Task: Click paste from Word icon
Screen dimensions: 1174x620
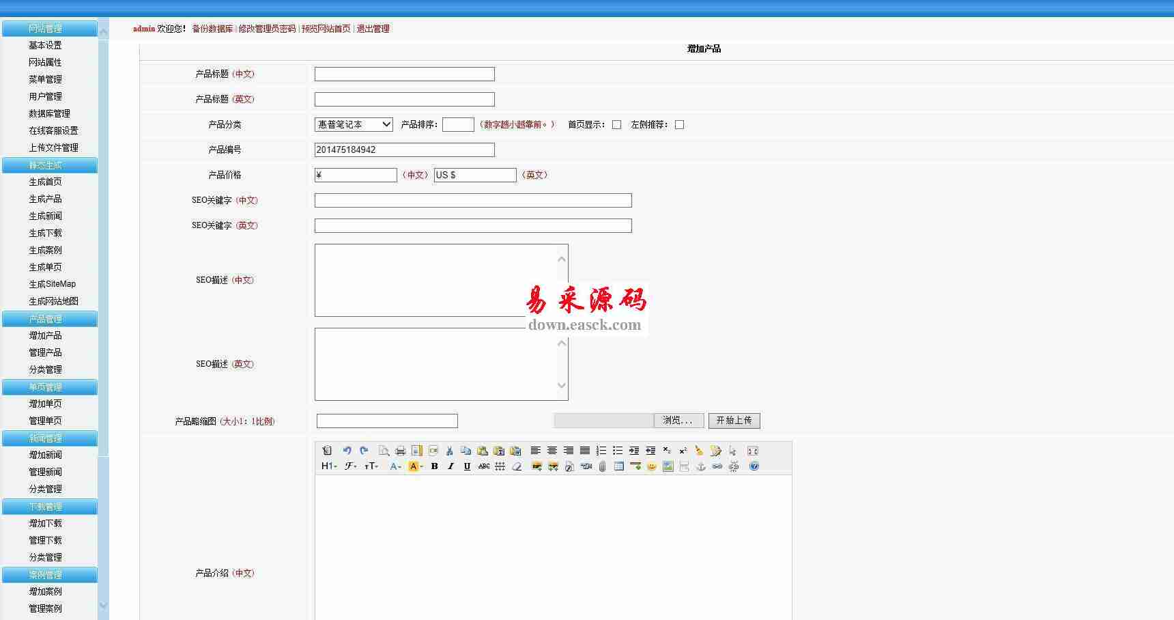Action: click(516, 451)
